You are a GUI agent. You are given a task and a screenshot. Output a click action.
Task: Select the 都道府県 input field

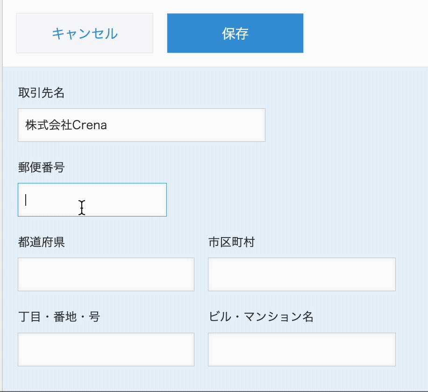106,274
